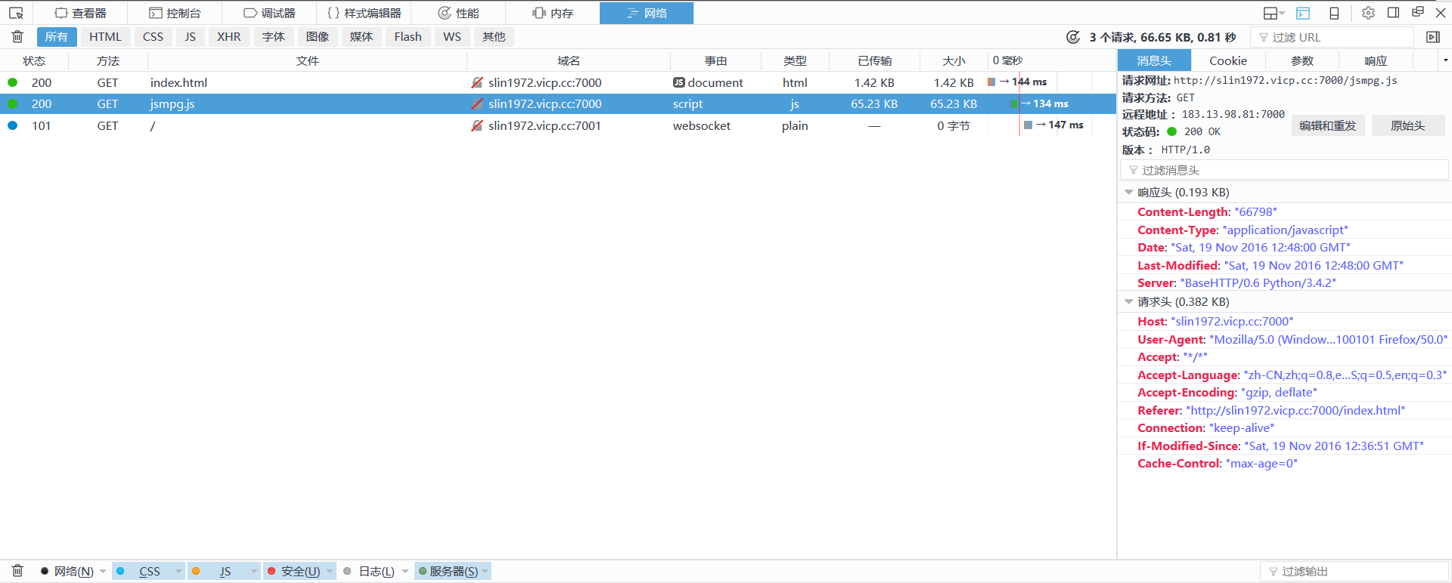Open the 安全(U) filter dropdown arrow
This screenshot has width=1452, height=583.
330,571
